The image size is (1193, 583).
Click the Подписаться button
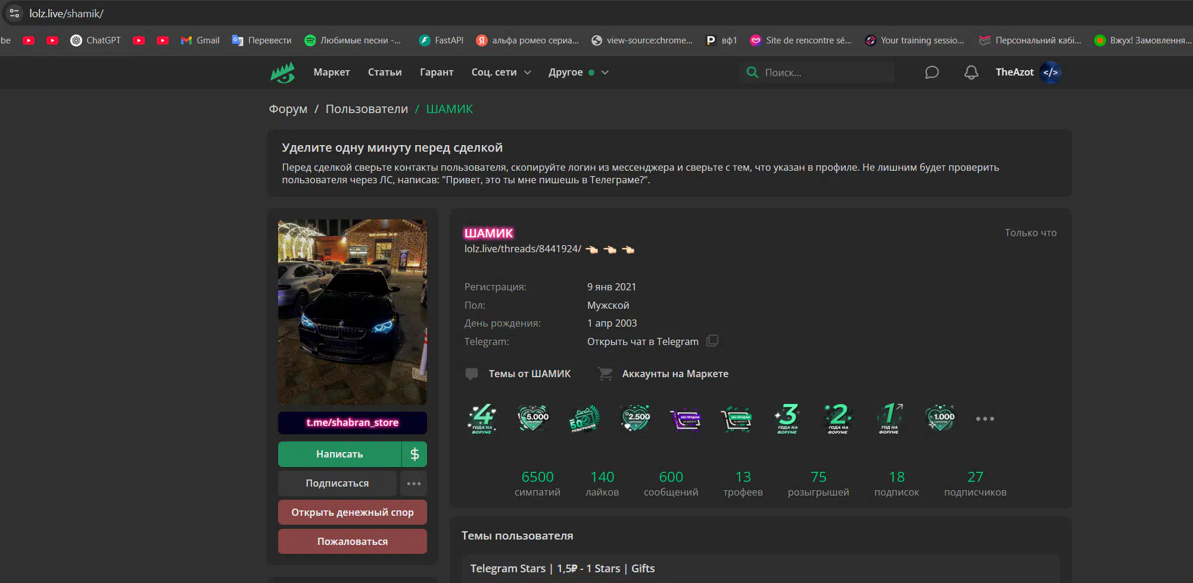click(x=337, y=483)
